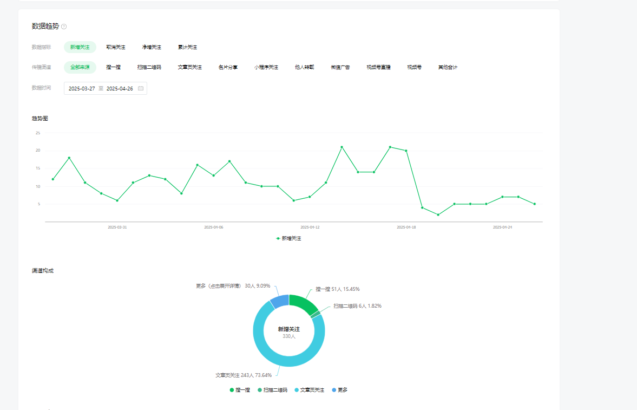The width and height of the screenshot is (637, 410).
Task: Toggle the 更多 legend item under the donut chart
Action: [340, 390]
